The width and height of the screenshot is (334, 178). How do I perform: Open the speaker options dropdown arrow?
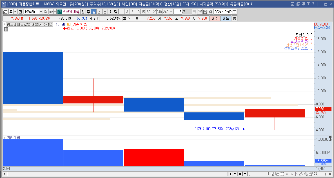tap(55, 12)
